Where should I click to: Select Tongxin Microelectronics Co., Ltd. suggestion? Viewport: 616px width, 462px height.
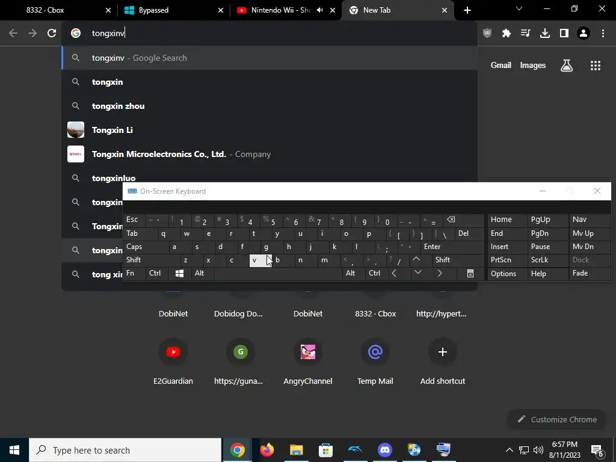click(x=269, y=154)
